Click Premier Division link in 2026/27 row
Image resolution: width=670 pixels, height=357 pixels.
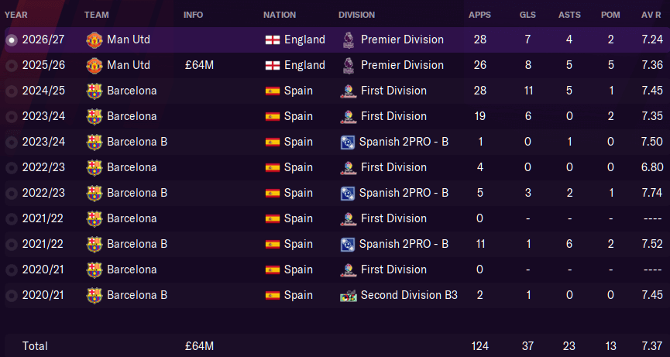click(402, 39)
